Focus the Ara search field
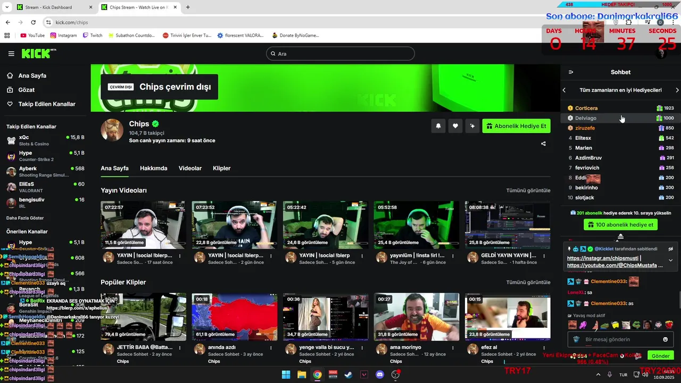This screenshot has height=383, width=681. pos(340,54)
